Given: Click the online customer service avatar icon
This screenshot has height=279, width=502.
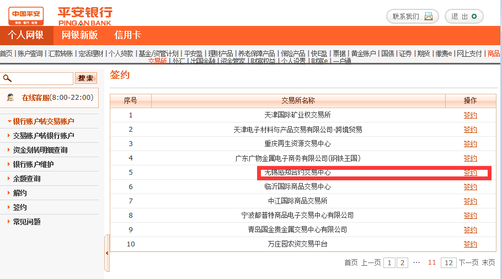Looking at the screenshot, I should tap(10, 97).
